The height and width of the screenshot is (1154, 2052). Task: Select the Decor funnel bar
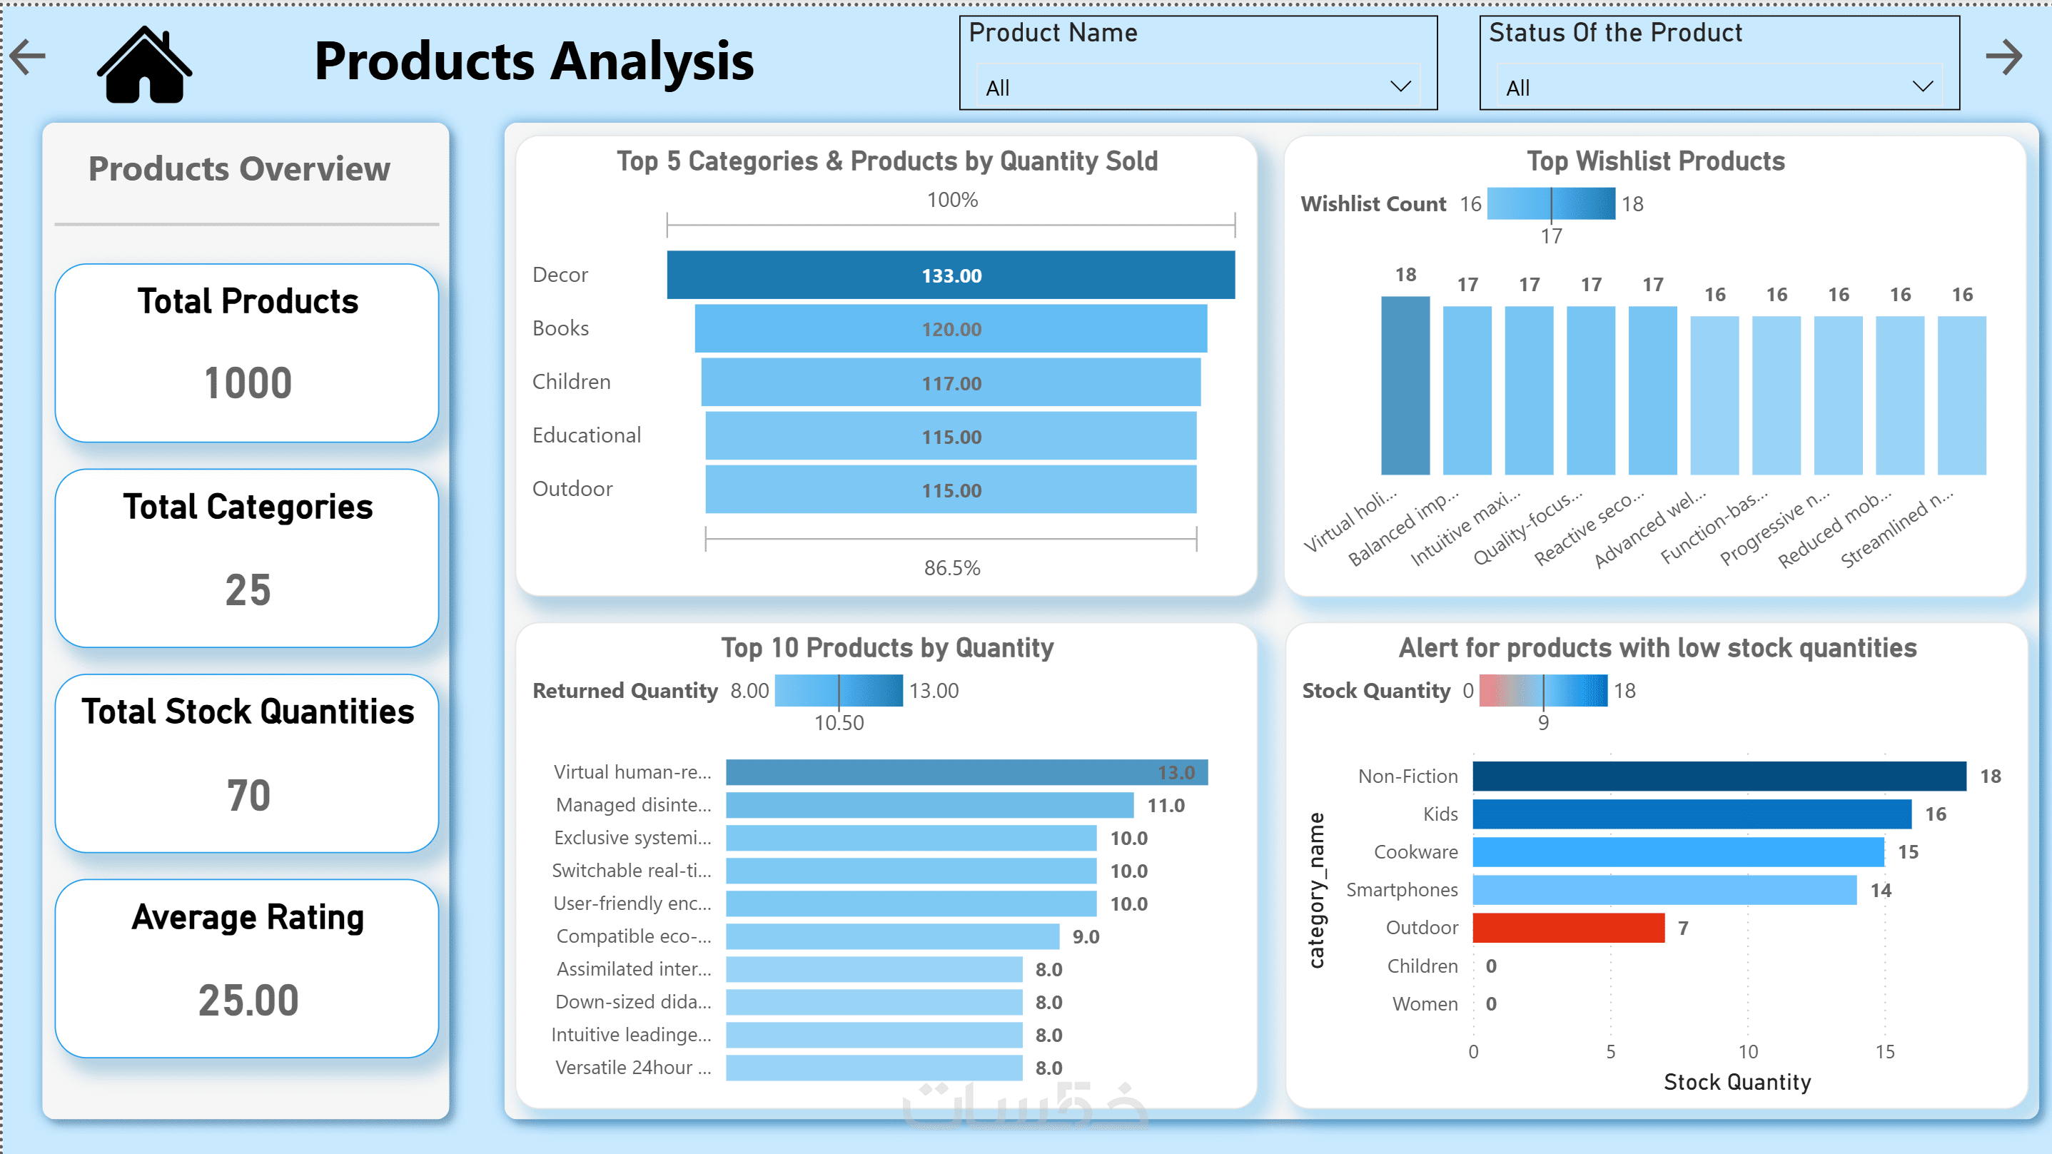[950, 275]
